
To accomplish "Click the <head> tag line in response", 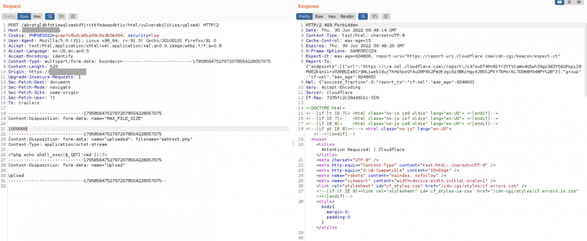I will pos(319,139).
